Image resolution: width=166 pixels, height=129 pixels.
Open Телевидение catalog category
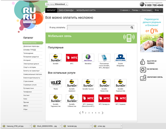(x=28, y=53)
